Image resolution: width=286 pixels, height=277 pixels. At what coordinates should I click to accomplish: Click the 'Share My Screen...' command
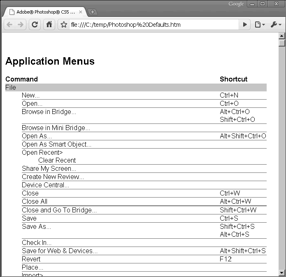pos(49,169)
